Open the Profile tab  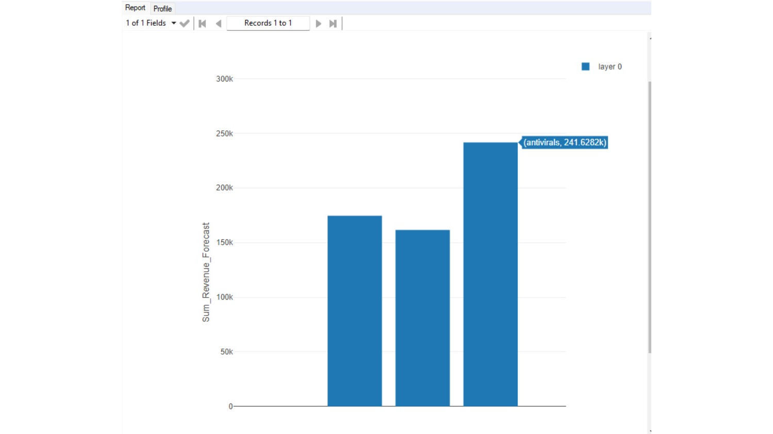[x=162, y=9]
